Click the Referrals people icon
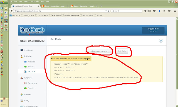178x107 pixels. (x=22, y=94)
